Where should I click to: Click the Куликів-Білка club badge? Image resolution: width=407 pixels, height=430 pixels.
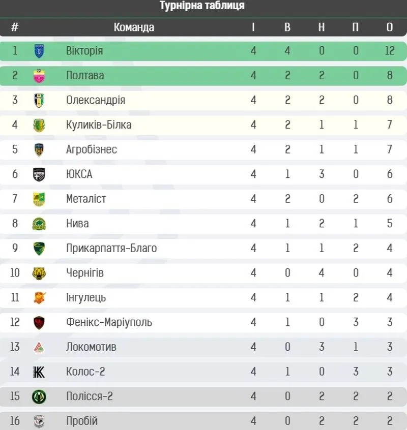click(x=39, y=125)
